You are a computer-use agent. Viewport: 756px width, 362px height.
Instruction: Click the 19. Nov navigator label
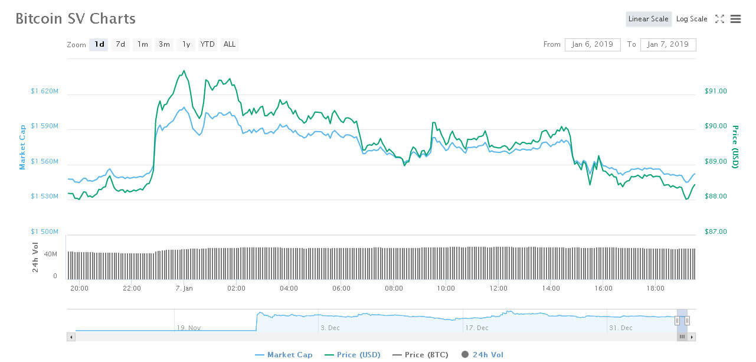click(189, 327)
